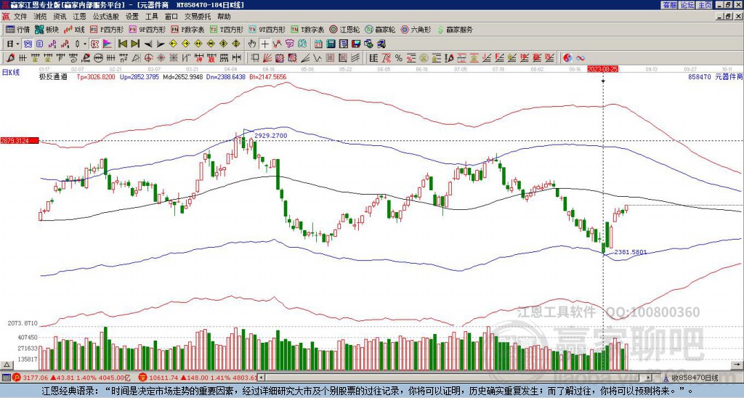The width and height of the screenshot is (744, 398).
Task: Click the black right arrow icon
Action: pos(161,44)
